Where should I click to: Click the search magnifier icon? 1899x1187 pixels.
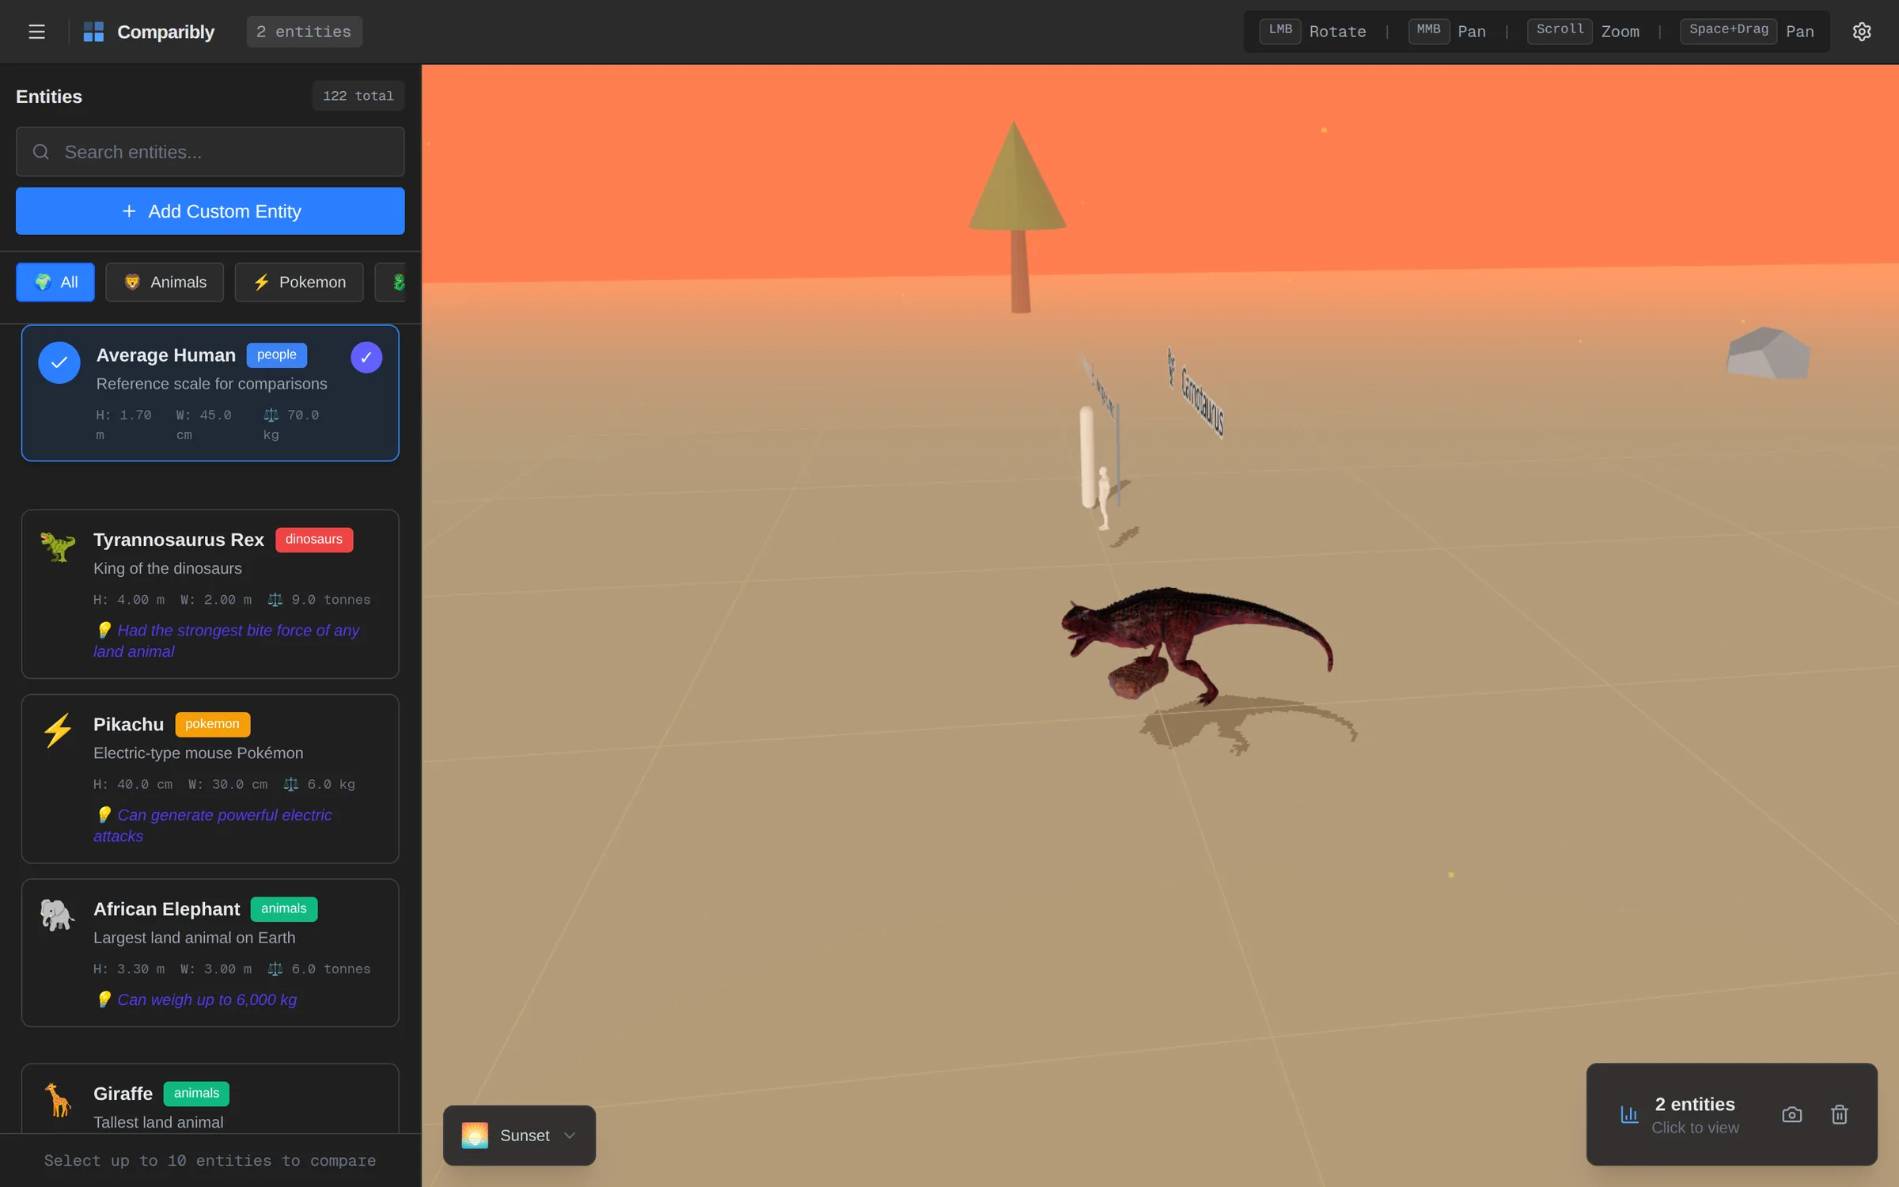tap(41, 152)
